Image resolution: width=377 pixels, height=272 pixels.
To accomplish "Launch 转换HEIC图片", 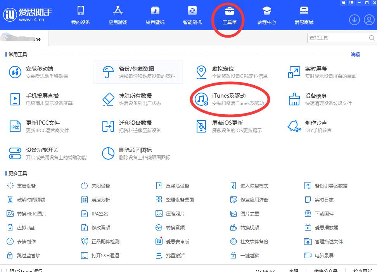I will pos(26,213).
